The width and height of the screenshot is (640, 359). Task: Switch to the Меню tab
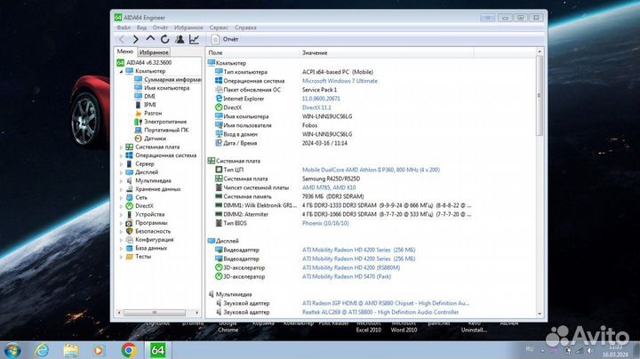(x=125, y=52)
